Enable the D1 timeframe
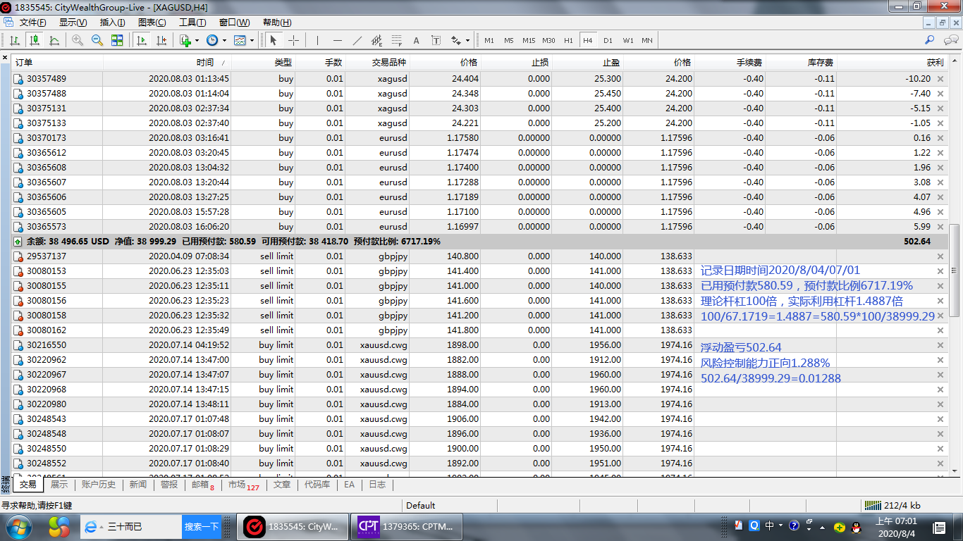This screenshot has width=963, height=541. [x=608, y=40]
